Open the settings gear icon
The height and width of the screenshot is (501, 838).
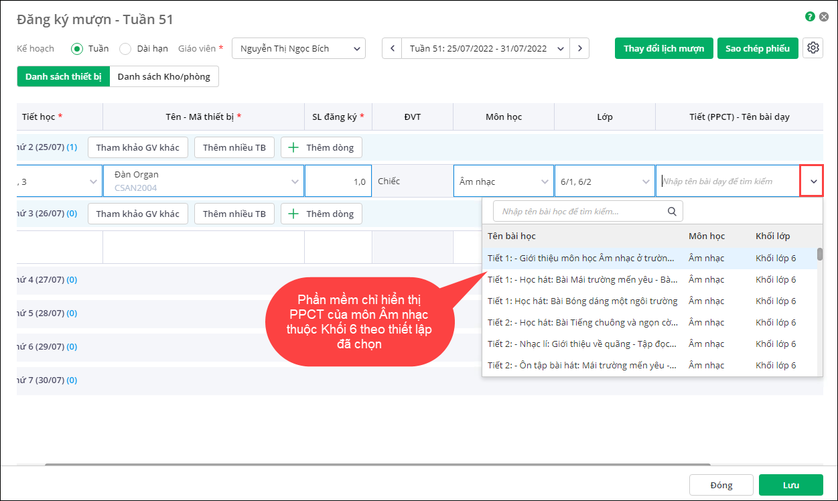(813, 48)
